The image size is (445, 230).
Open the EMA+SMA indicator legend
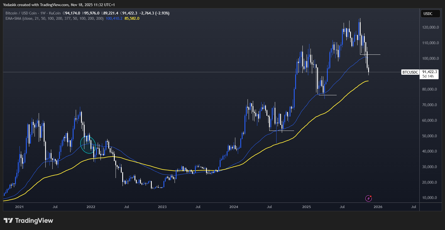tap(54, 19)
